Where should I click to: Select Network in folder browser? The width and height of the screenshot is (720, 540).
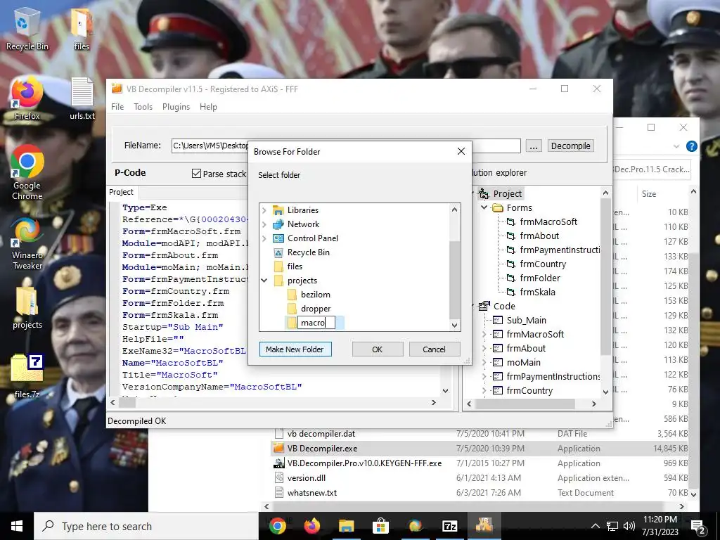(x=303, y=224)
